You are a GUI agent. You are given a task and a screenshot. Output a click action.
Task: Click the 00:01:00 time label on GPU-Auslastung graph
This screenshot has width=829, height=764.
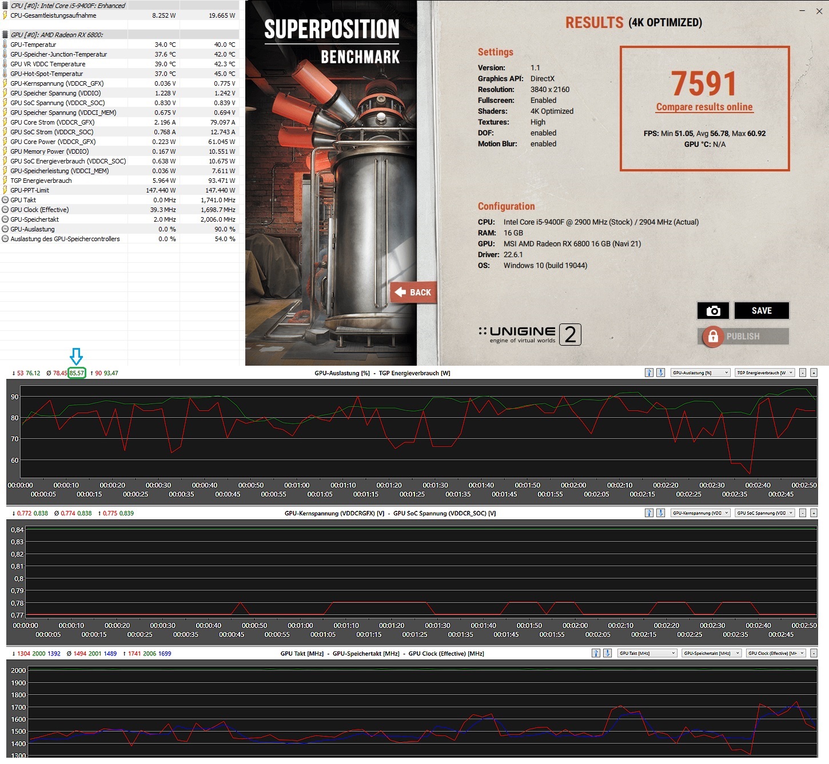pyautogui.click(x=297, y=485)
